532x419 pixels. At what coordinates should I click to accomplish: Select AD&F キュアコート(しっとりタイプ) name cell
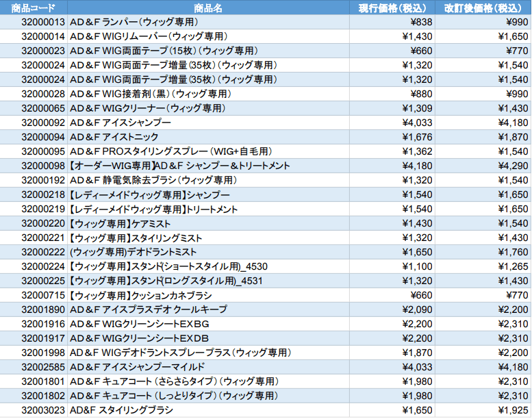tap(208, 396)
